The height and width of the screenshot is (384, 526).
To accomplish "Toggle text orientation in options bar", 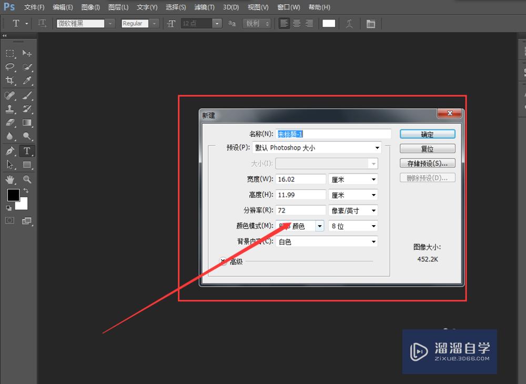I will click(42, 23).
